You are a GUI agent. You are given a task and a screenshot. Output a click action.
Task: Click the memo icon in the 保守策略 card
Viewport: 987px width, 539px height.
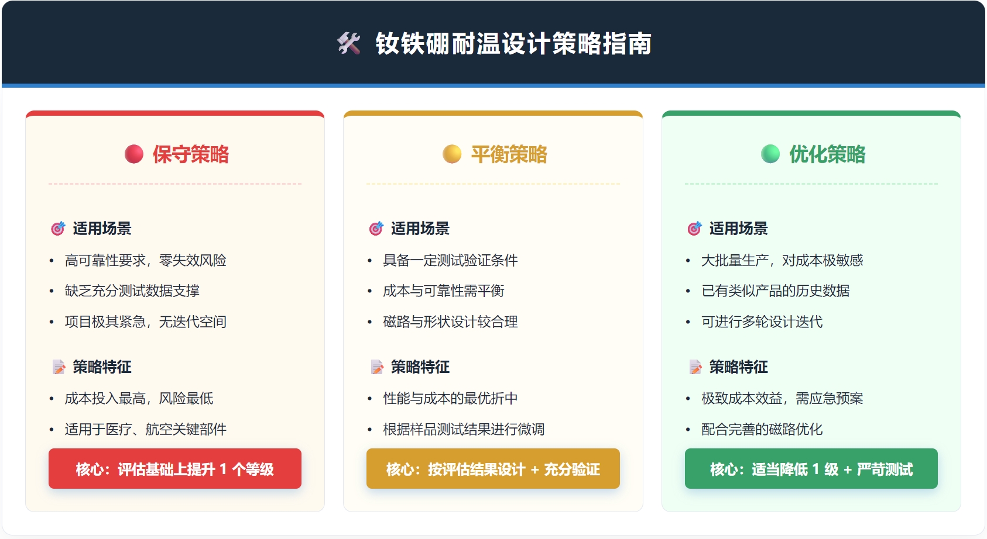coord(59,367)
